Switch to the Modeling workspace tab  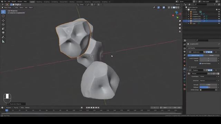pos(39,2)
